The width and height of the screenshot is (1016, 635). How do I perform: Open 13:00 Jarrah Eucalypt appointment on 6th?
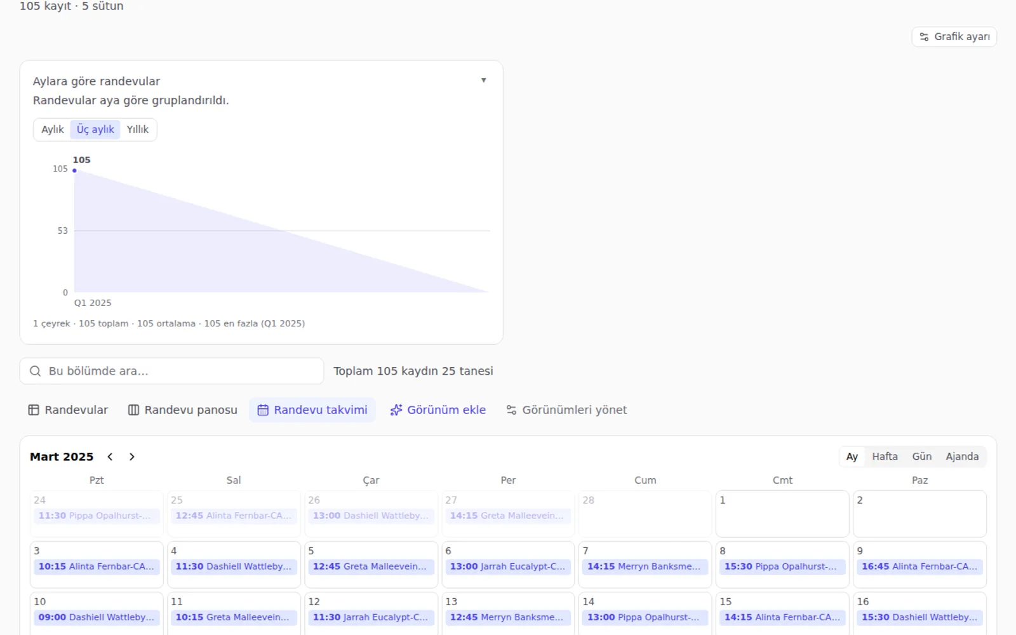(508, 566)
